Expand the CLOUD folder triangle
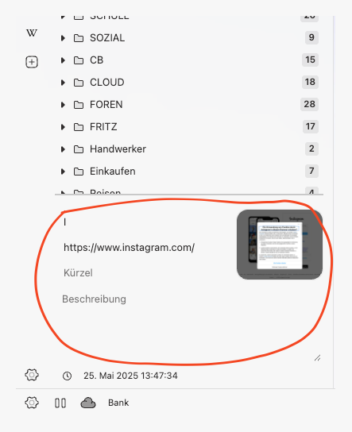 63,83
